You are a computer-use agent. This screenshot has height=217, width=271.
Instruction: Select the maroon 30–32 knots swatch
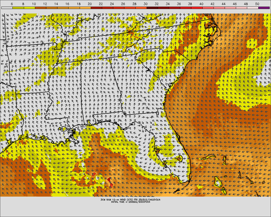tap(152, 8)
